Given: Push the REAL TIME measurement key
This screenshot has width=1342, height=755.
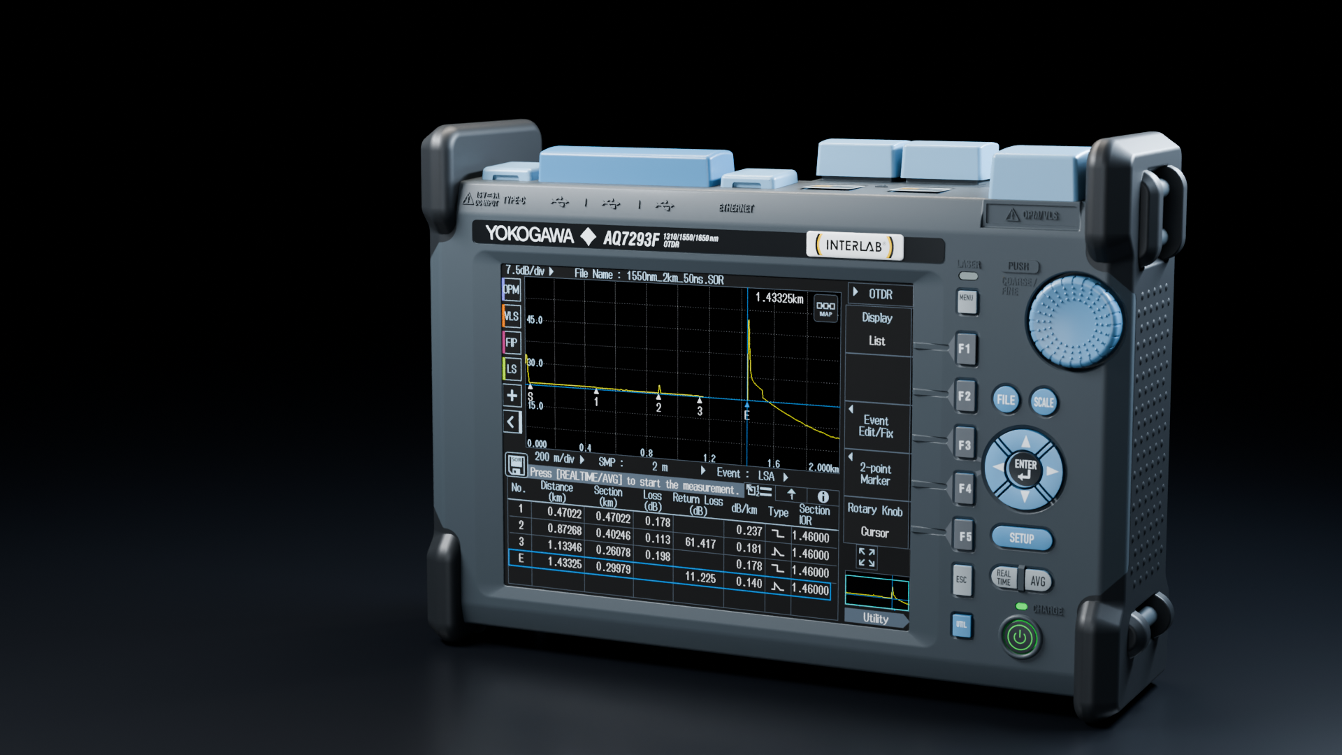Looking at the screenshot, I should tap(1004, 577).
